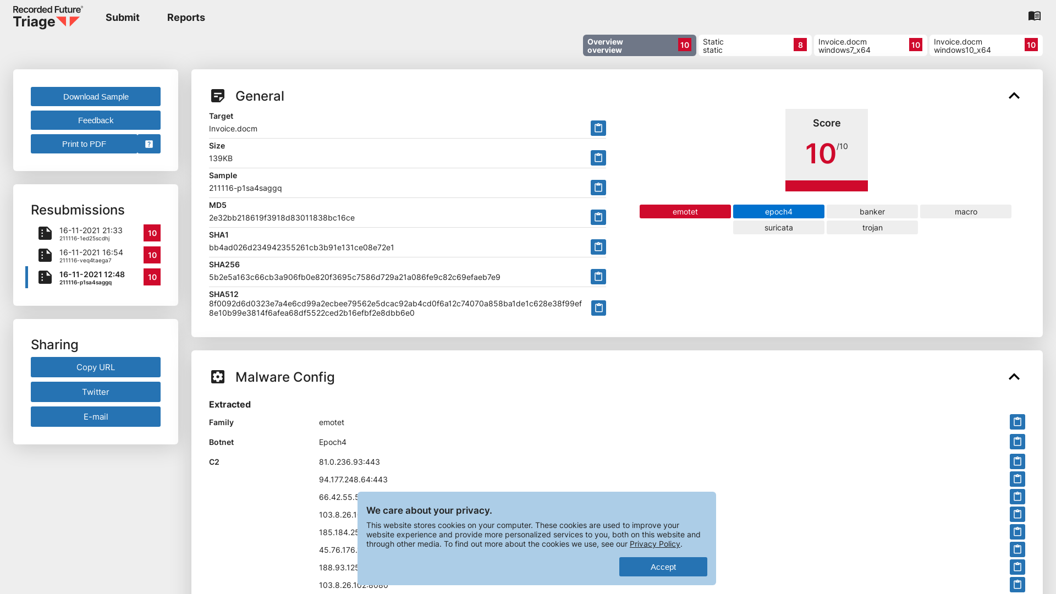Copy the Sample ID 211116-p1sa4saggq
1056x594 pixels.
pyautogui.click(x=598, y=188)
